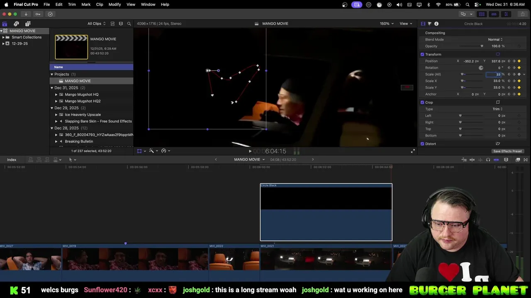Go to previous Rotation keyframe arrow
The image size is (531, 298).
pos(509,67)
